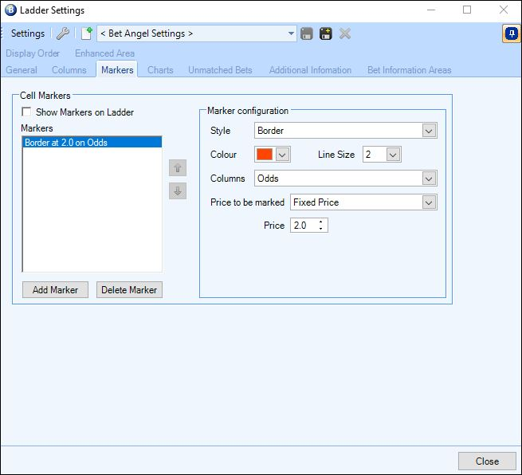This screenshot has width=522, height=475.
Task: Click the Close button
Action: point(487,461)
